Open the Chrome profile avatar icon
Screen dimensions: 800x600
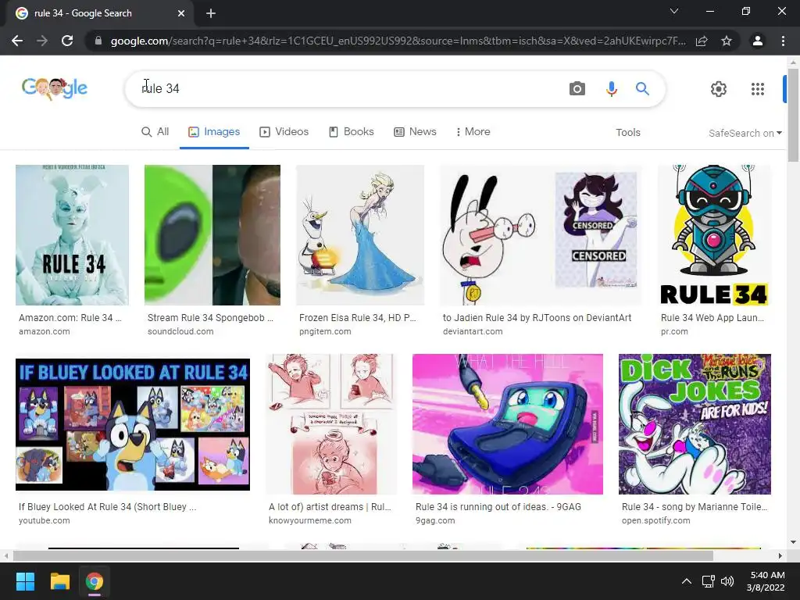(x=758, y=41)
